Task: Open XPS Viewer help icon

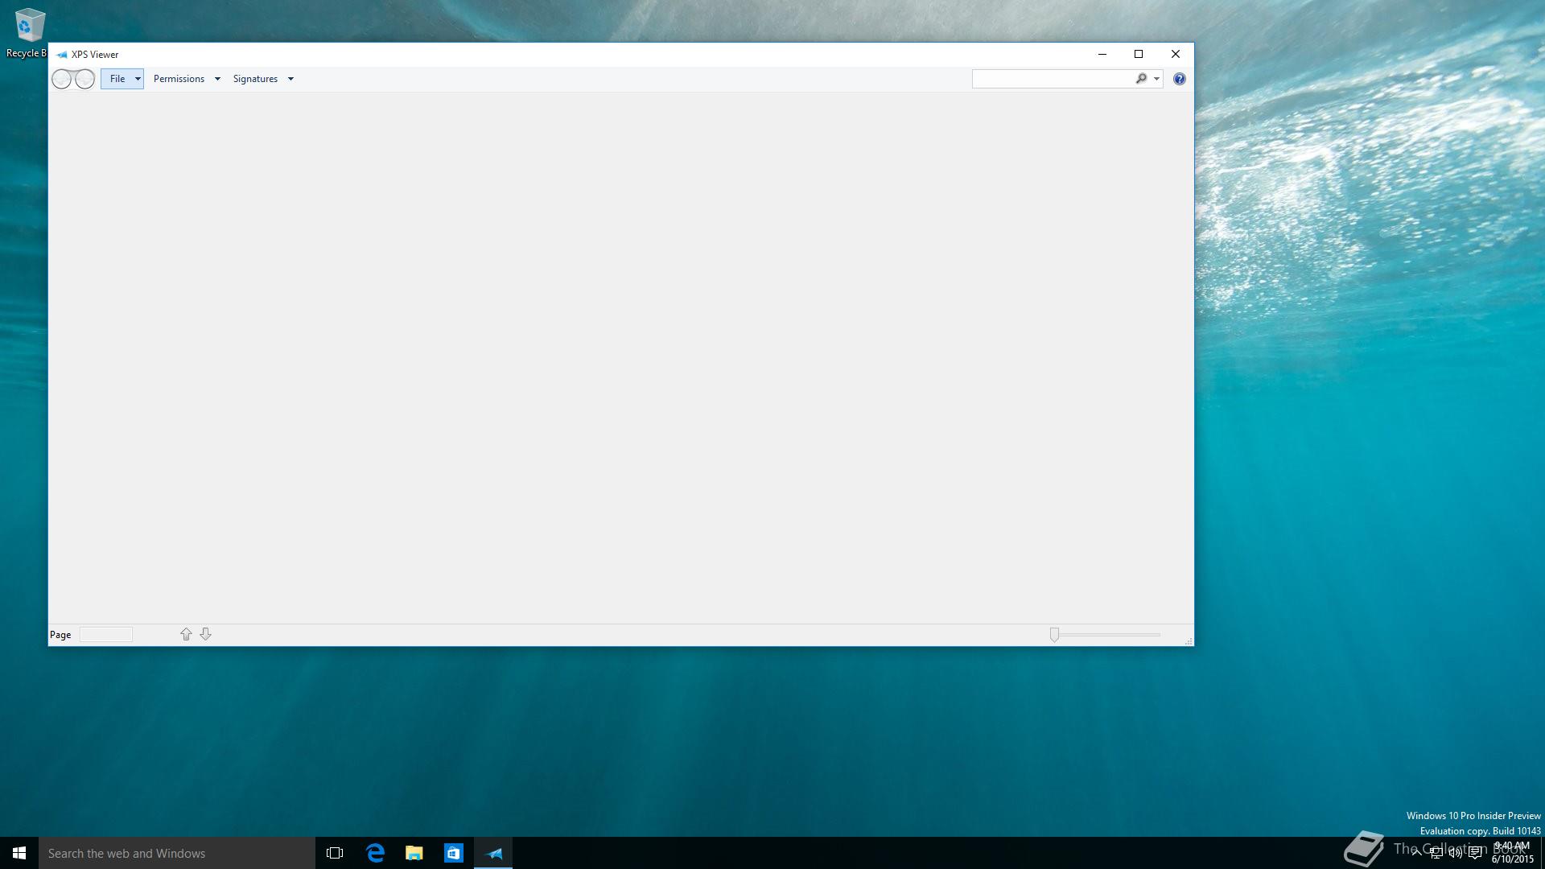Action: (x=1180, y=79)
